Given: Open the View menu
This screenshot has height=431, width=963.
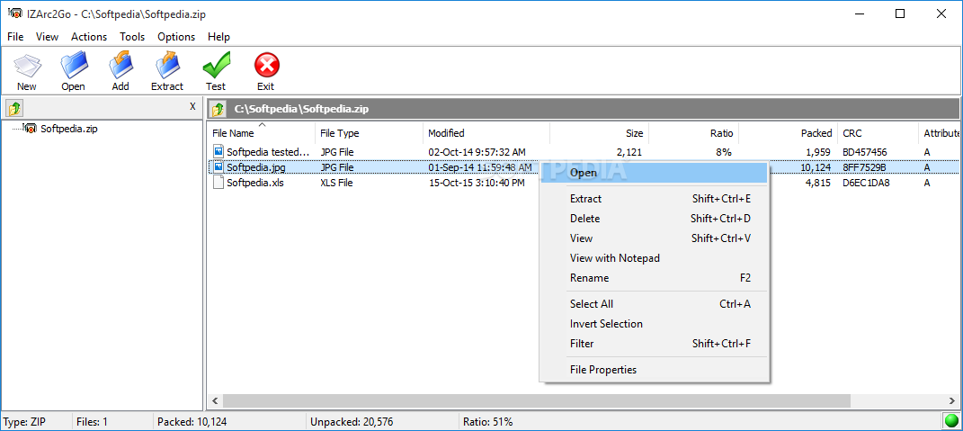Looking at the screenshot, I should 48,37.
